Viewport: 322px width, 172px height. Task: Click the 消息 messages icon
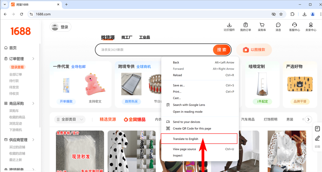[x=278, y=25]
